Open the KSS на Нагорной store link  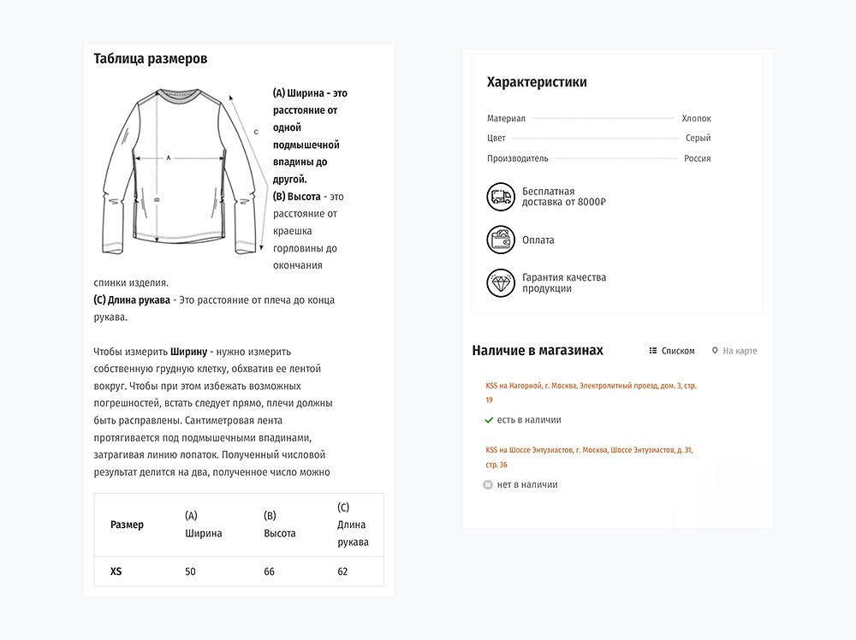coord(591,386)
